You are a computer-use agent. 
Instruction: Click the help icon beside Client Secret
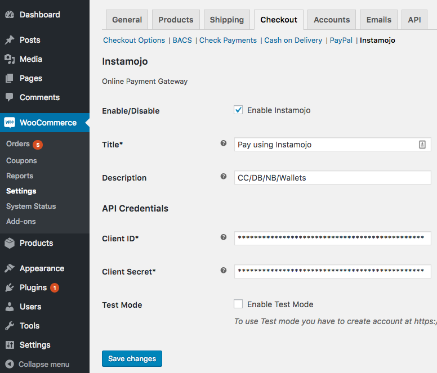coord(224,271)
